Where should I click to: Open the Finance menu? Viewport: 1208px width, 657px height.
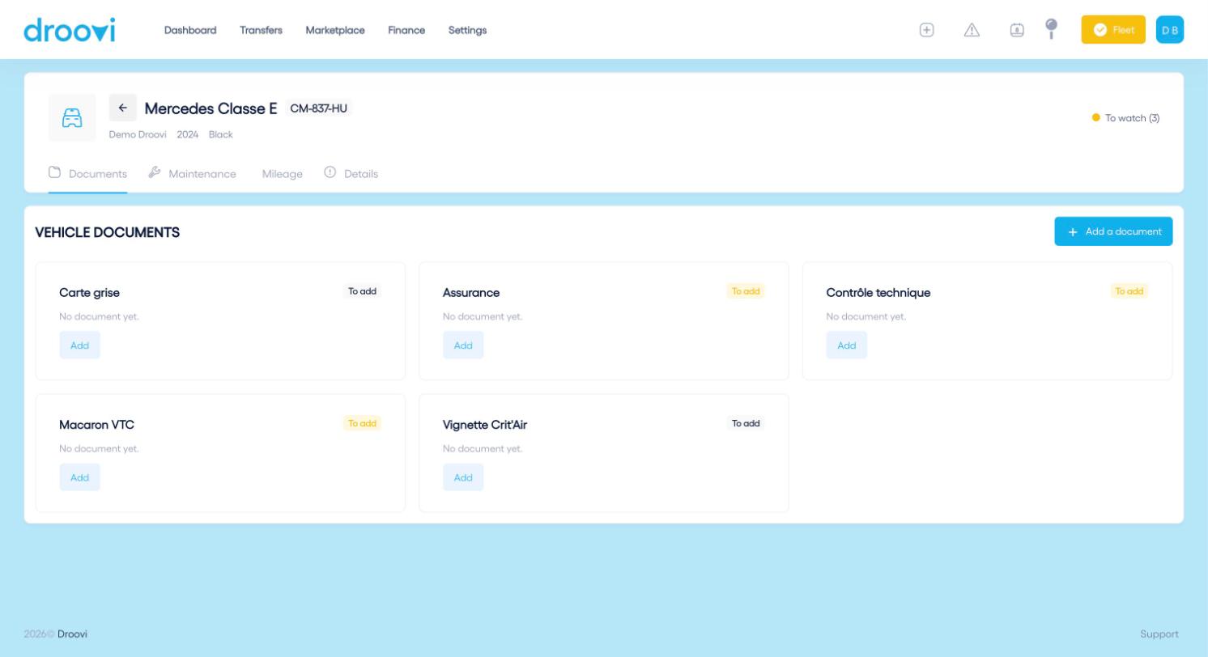[406, 30]
